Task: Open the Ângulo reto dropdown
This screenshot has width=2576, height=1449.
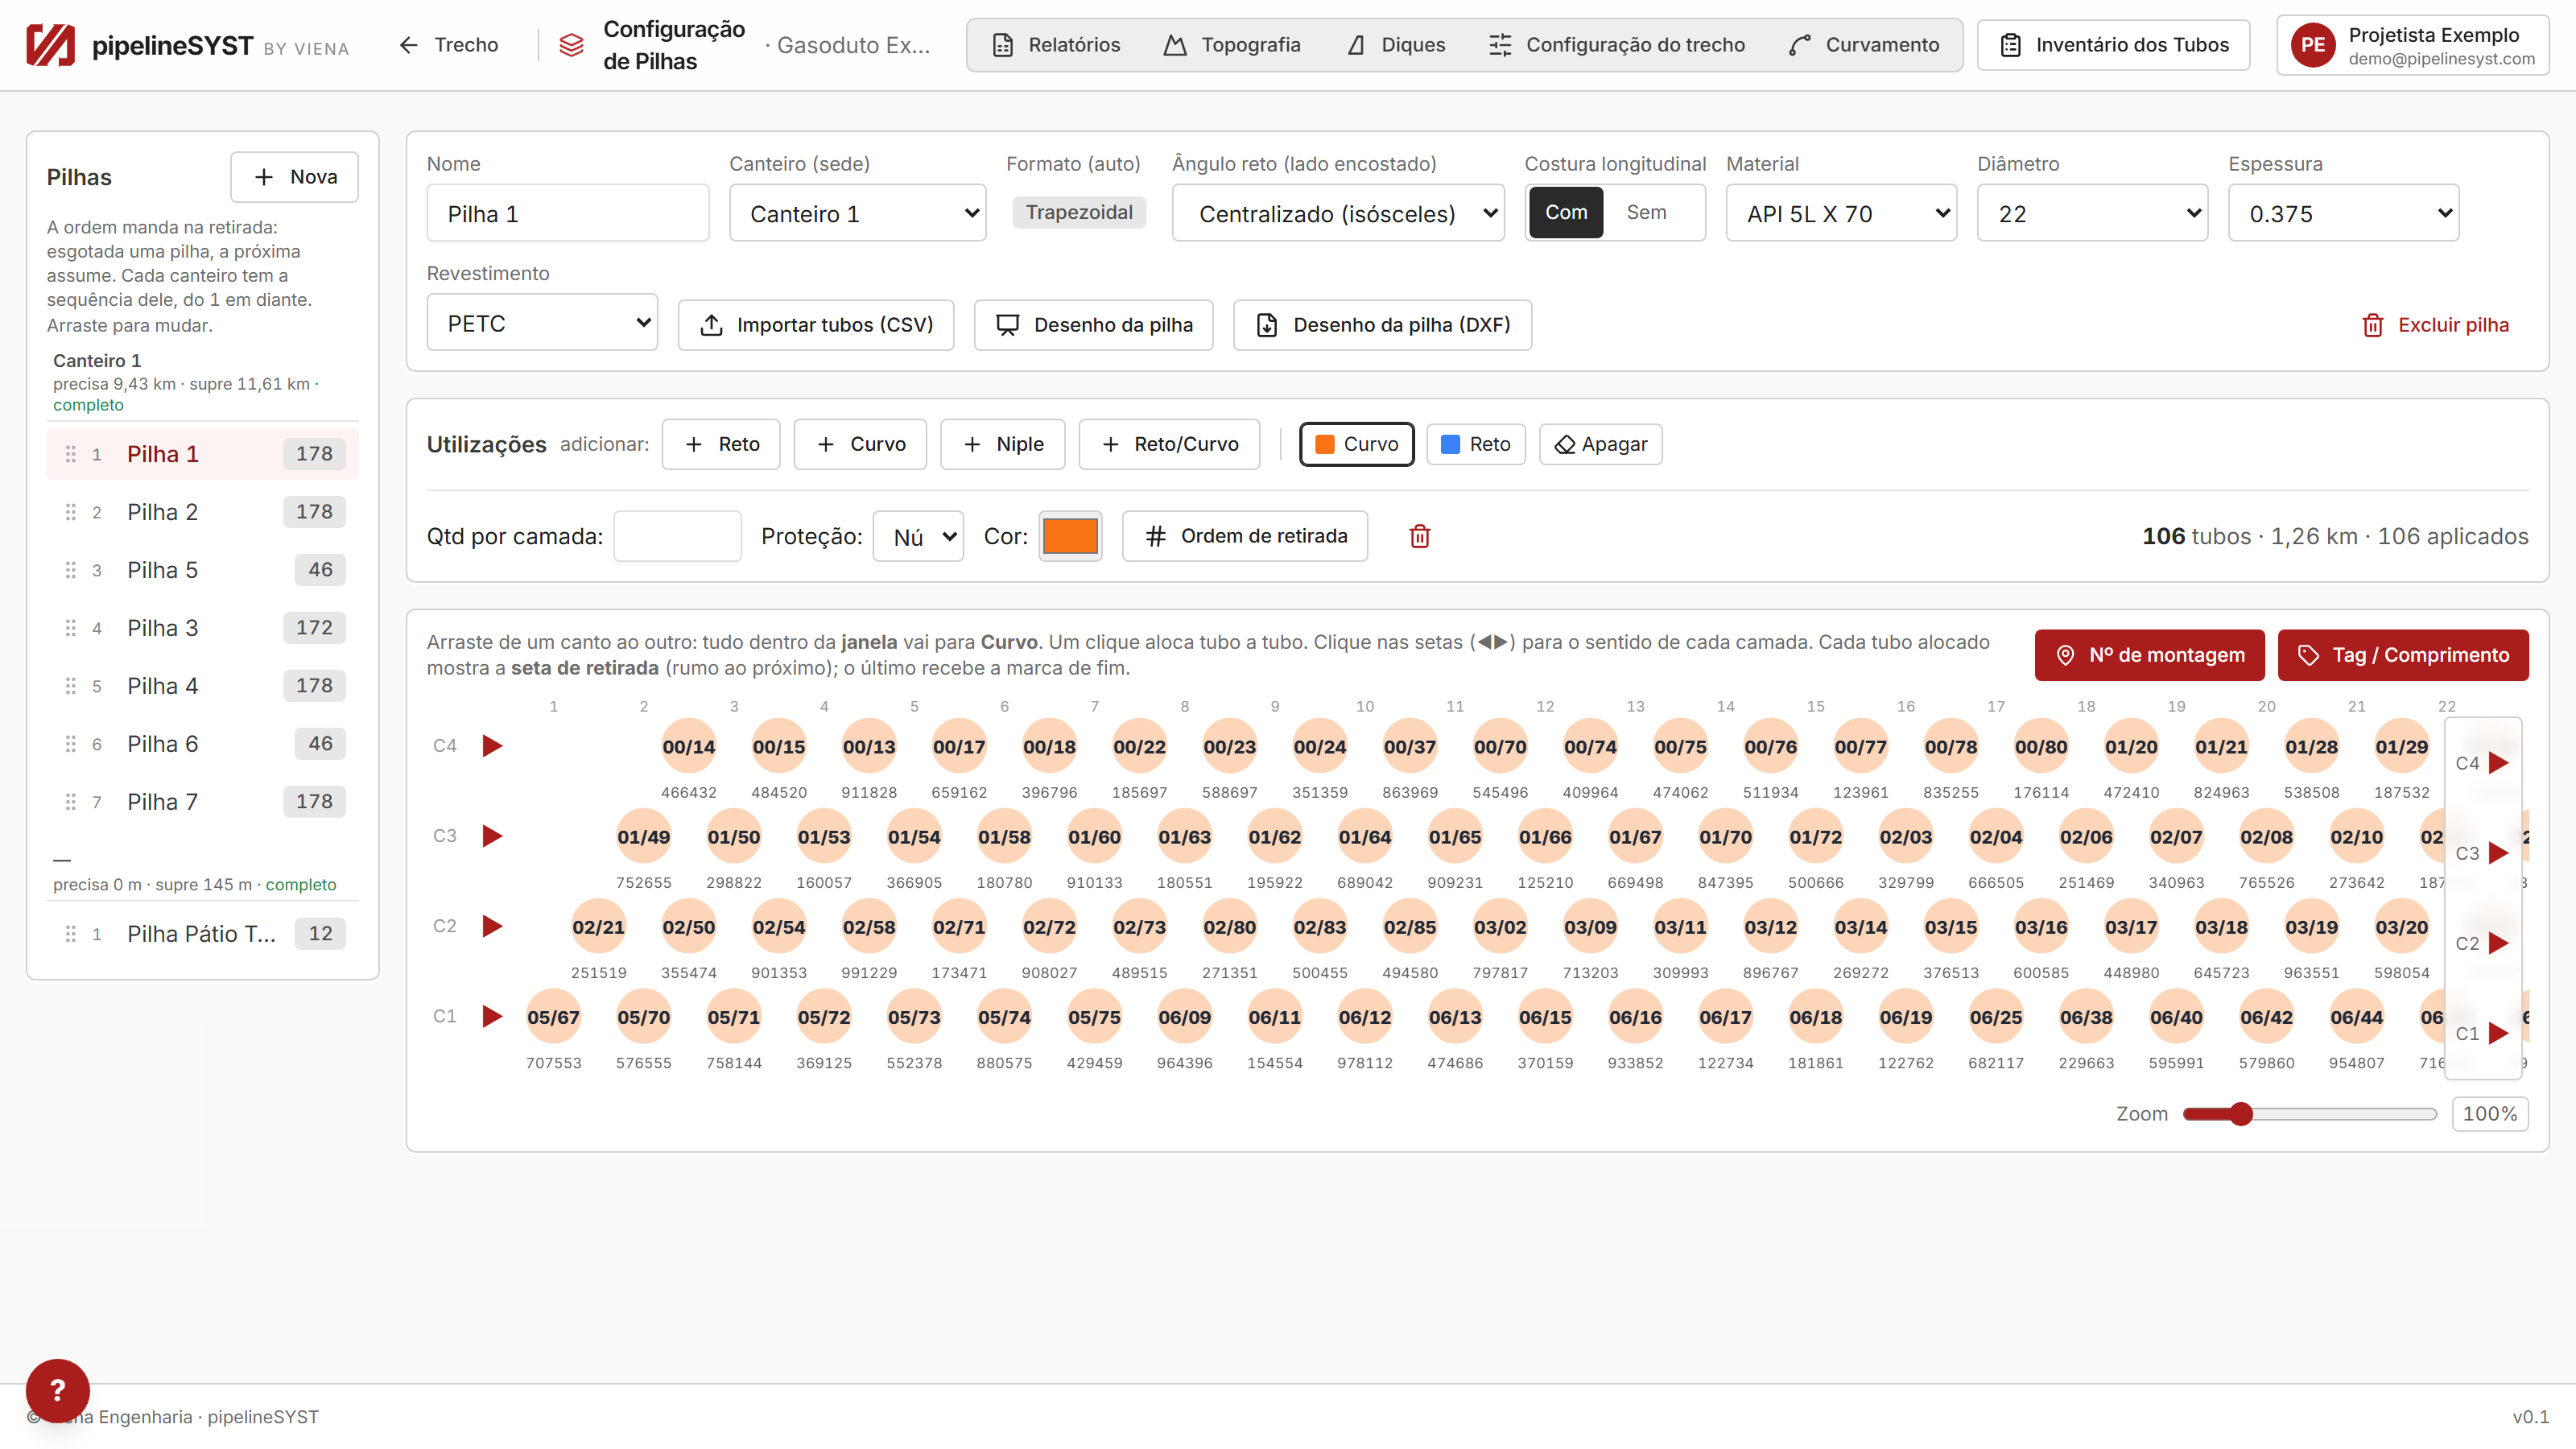Action: pos(1338,213)
